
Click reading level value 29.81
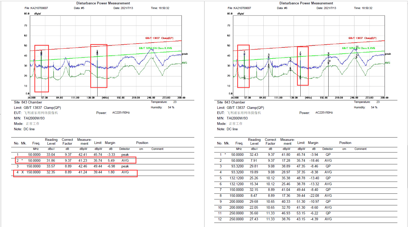pos(254,166)
